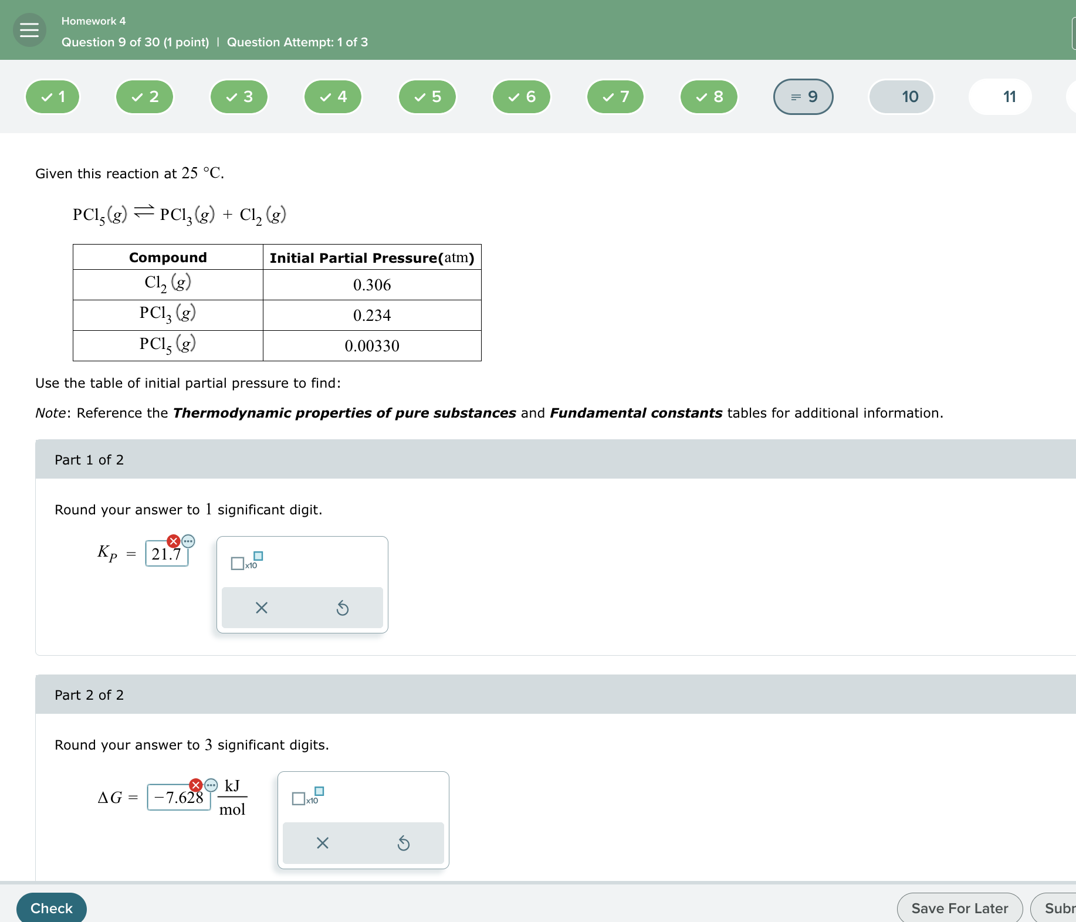This screenshot has height=922, width=1076.
Task: Clear the Part 2 answer with the X icon
Action: click(322, 843)
